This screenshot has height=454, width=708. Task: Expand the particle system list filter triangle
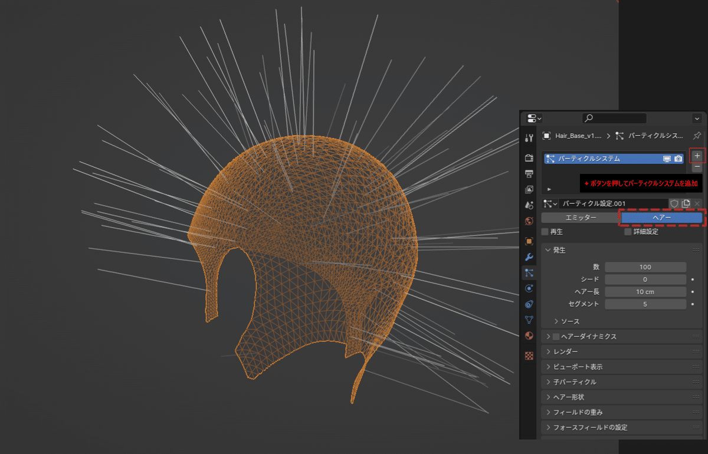point(549,189)
